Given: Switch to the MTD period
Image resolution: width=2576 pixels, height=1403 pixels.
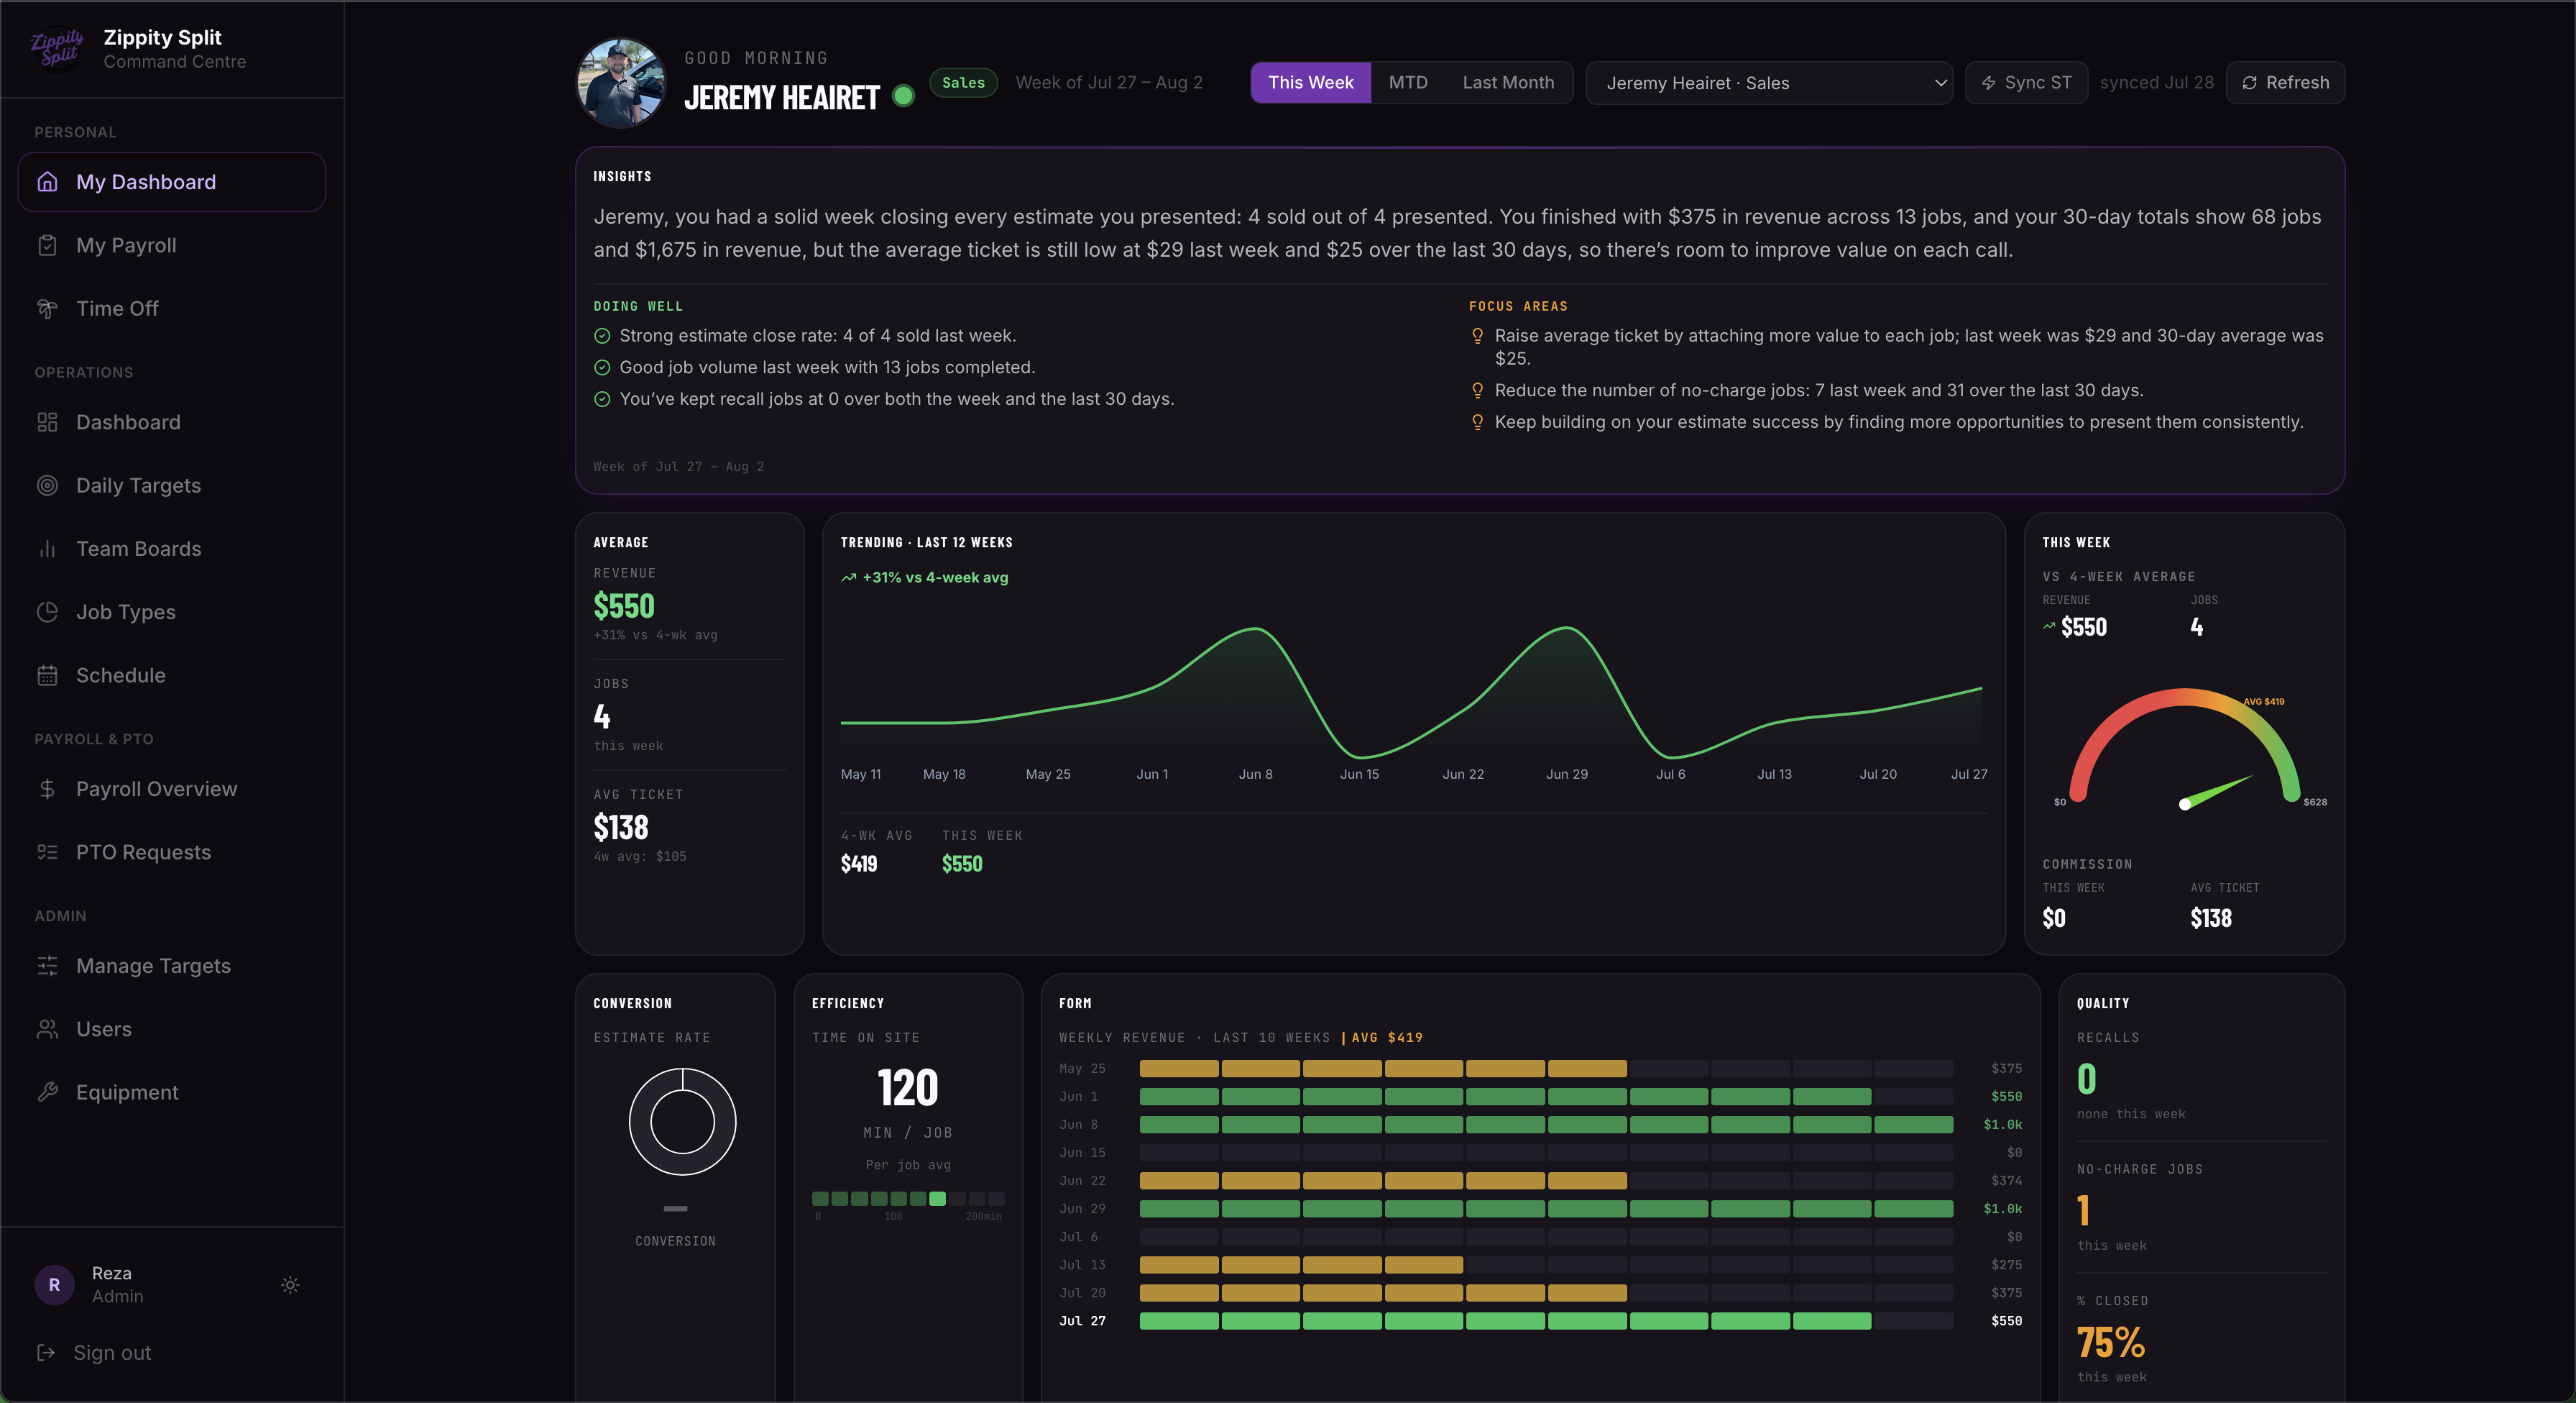Looking at the screenshot, I should pyautogui.click(x=1407, y=83).
